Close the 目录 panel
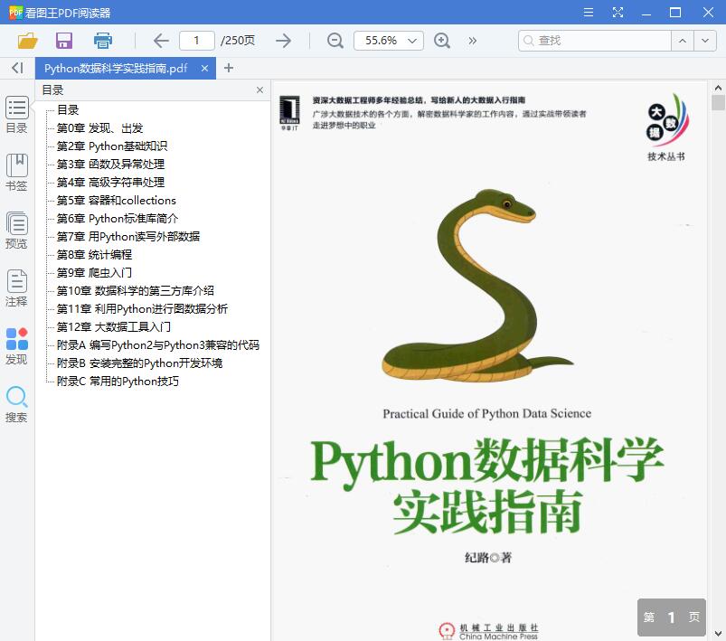Viewport: 726px width, 641px height. click(259, 90)
